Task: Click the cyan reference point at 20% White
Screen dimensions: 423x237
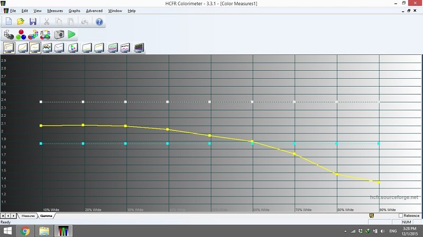Action: (x=83, y=144)
